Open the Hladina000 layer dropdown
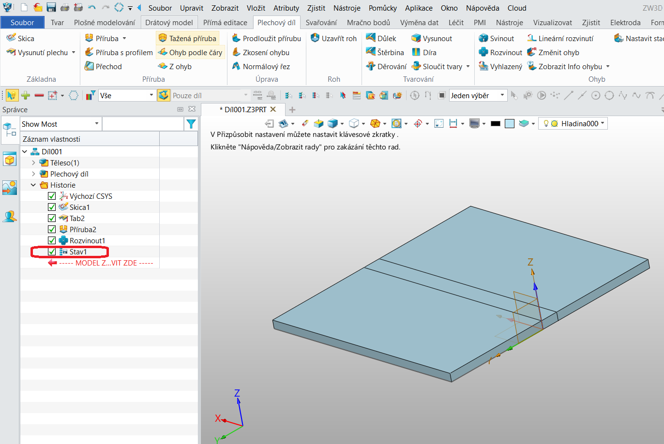The image size is (664, 444). click(573, 123)
